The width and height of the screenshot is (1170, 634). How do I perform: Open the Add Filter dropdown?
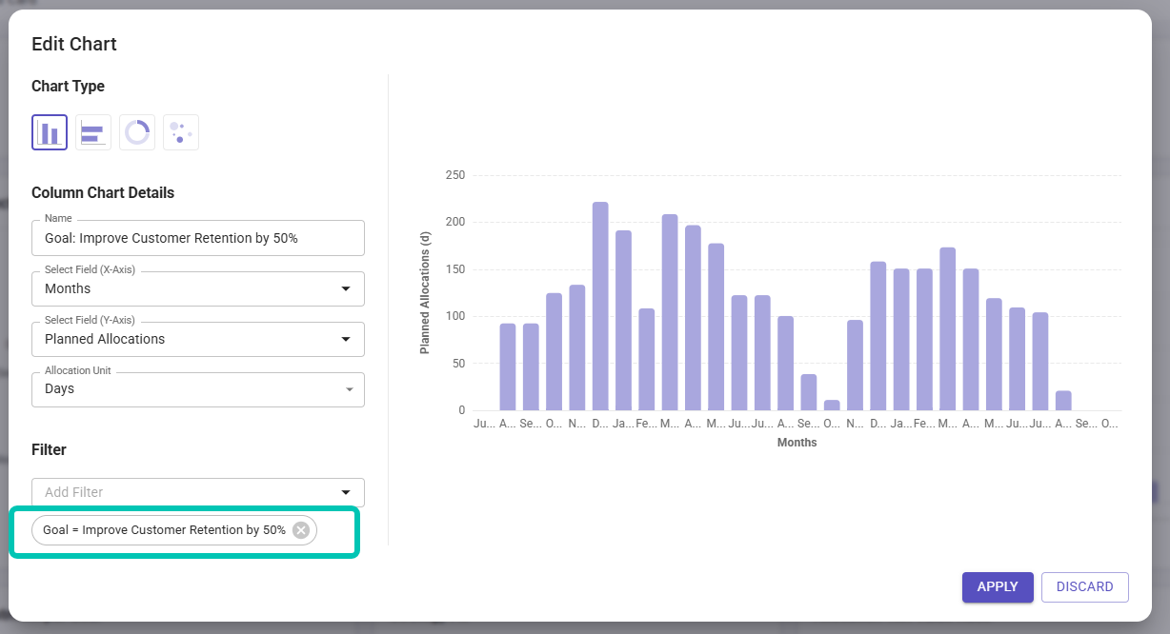point(198,492)
